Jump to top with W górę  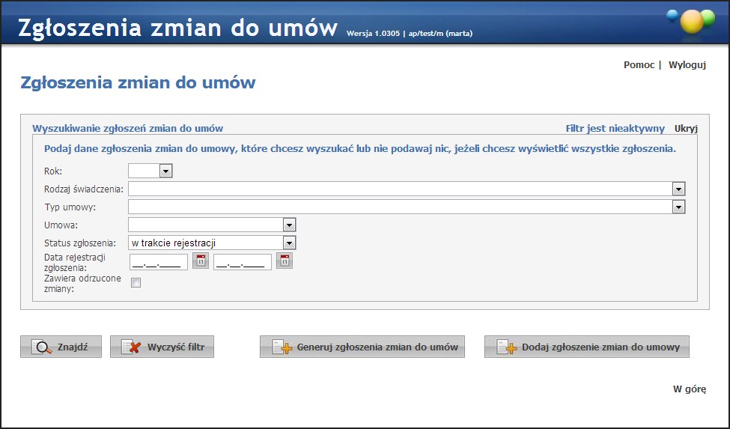click(x=690, y=389)
